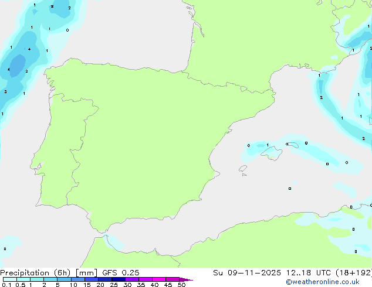The image size is (372, 287).
Task: Pick the 5–10 mm legend swatch
Action: [64, 279]
